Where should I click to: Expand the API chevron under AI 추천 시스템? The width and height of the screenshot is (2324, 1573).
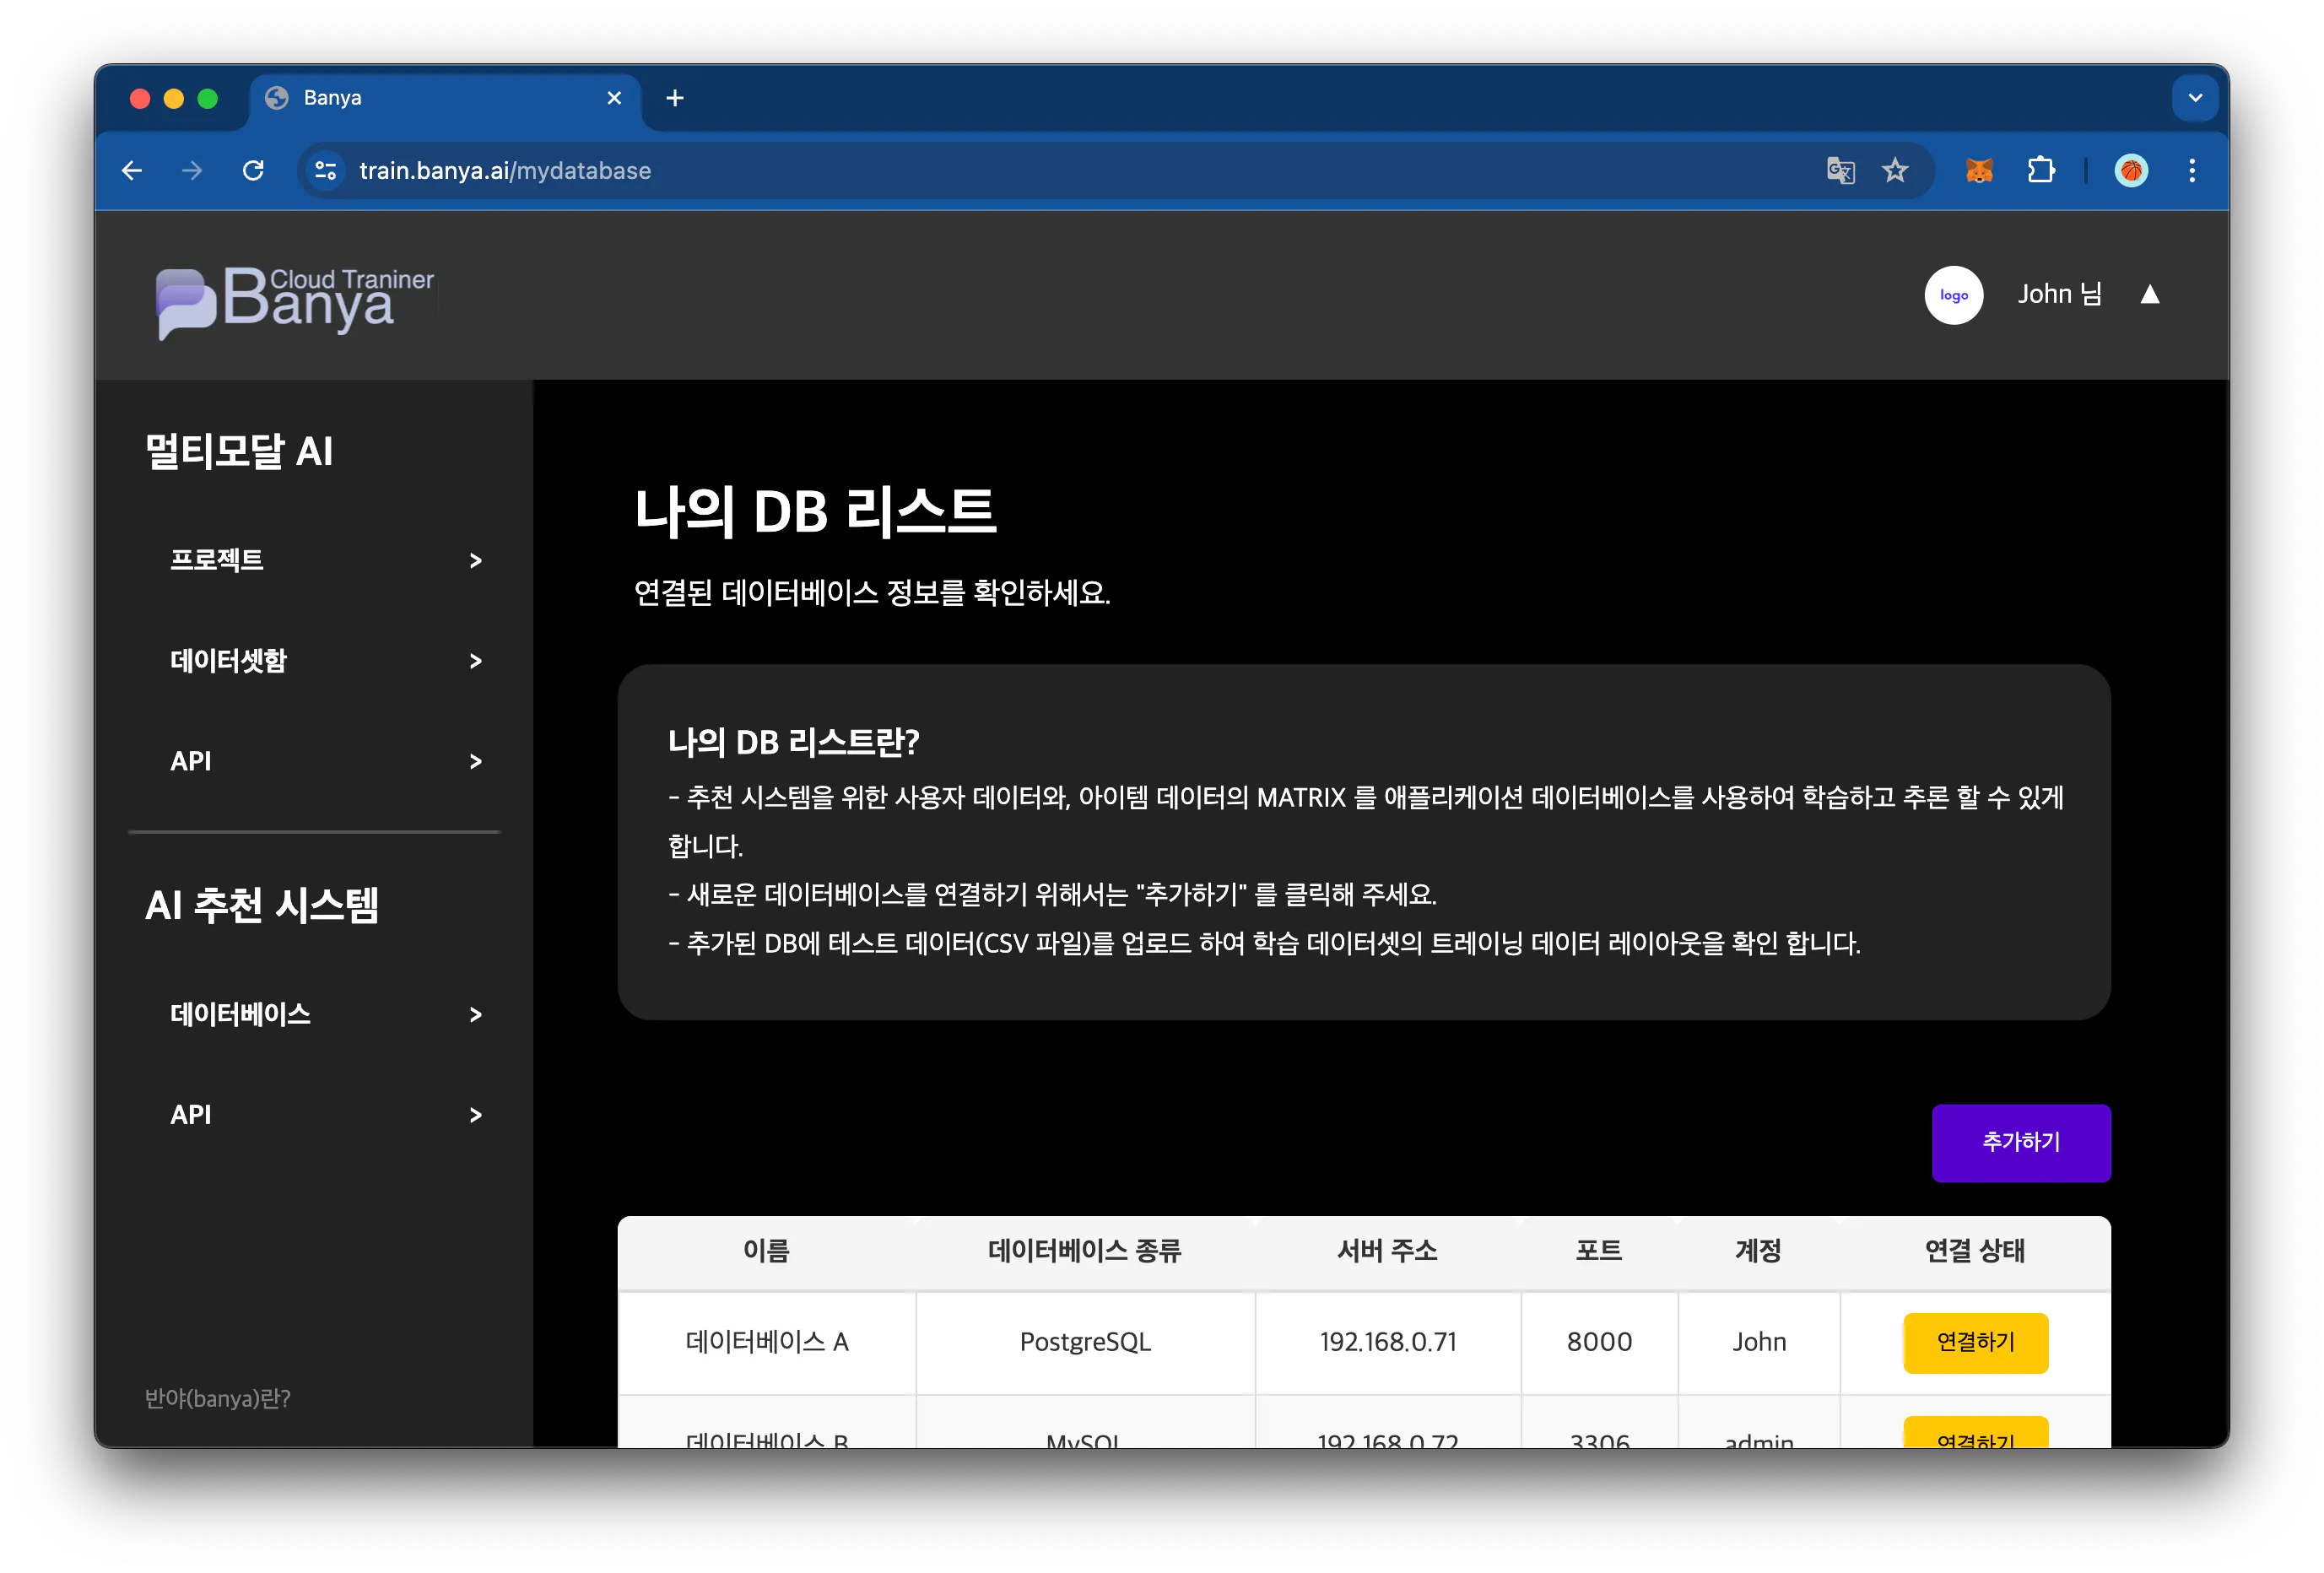476,1115
